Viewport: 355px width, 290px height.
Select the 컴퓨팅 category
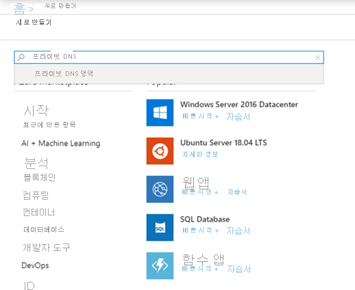[x=36, y=195]
